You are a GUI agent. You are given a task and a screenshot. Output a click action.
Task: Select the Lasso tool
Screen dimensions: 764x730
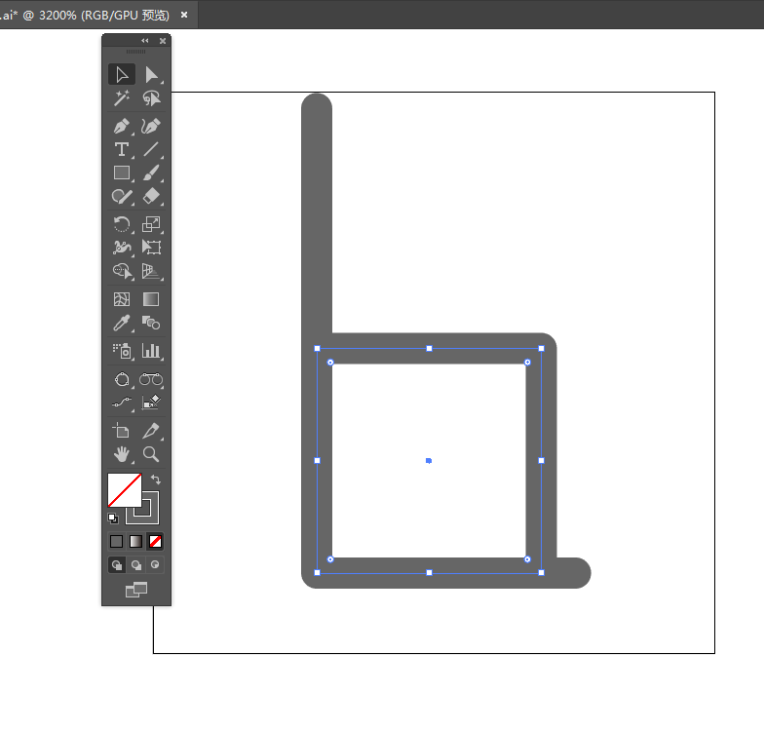click(x=151, y=98)
